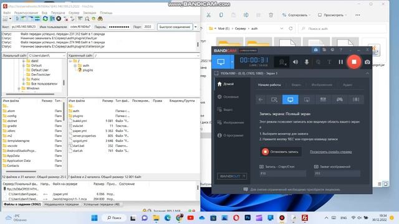The image size is (399, 224).
Task: Toggle transfer queue display in FileZilla toolbar
Action: coord(37,19)
